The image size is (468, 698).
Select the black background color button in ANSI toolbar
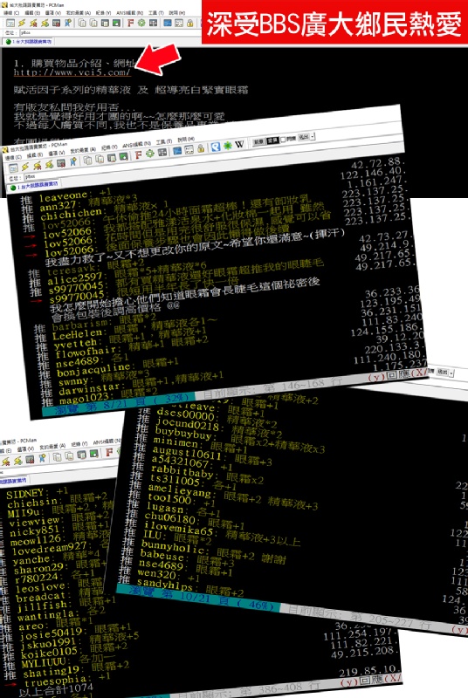pyautogui.click(x=272, y=140)
